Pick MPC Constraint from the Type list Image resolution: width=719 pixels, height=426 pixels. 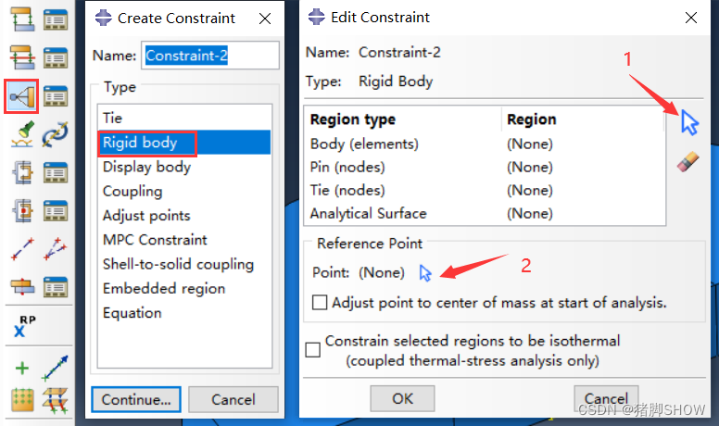(x=155, y=240)
